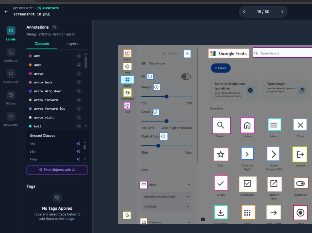The width and height of the screenshot is (312, 233).
Task: Click the Optical Size info icon
Action: point(163,137)
